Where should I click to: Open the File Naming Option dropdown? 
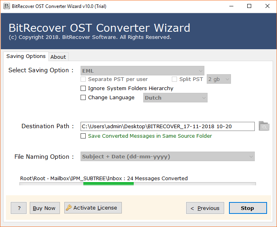click(167, 156)
